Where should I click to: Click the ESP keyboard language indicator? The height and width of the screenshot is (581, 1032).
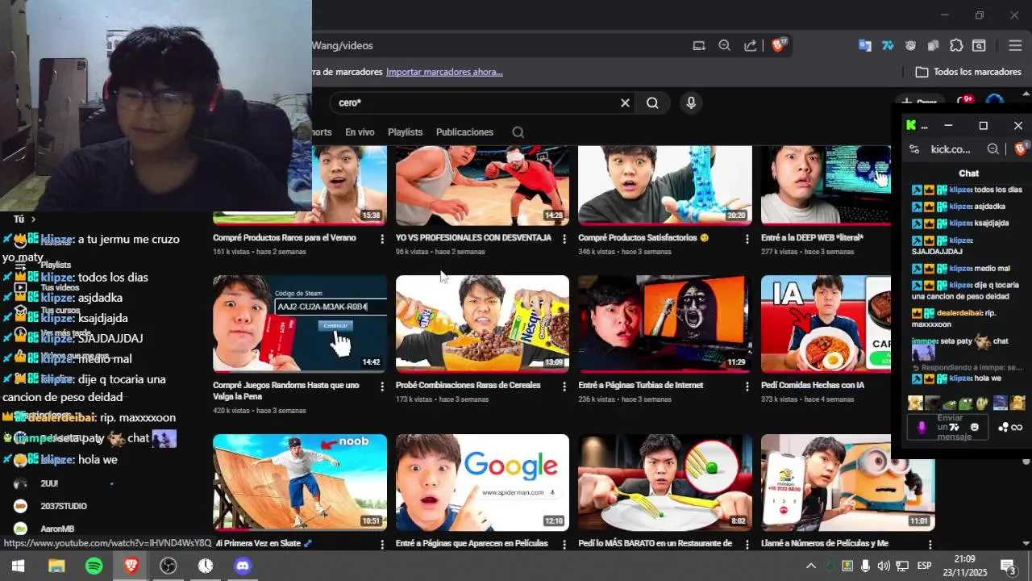point(924,566)
